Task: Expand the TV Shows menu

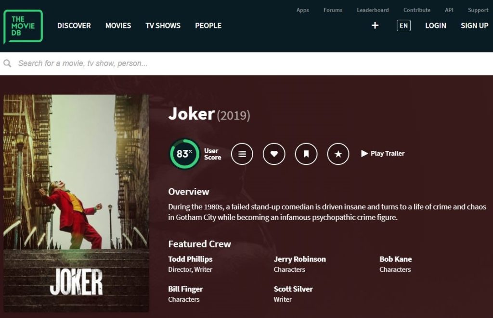Action: [x=163, y=25]
